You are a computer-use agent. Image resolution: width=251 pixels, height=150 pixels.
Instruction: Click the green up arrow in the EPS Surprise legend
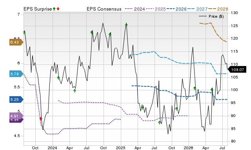54,9
